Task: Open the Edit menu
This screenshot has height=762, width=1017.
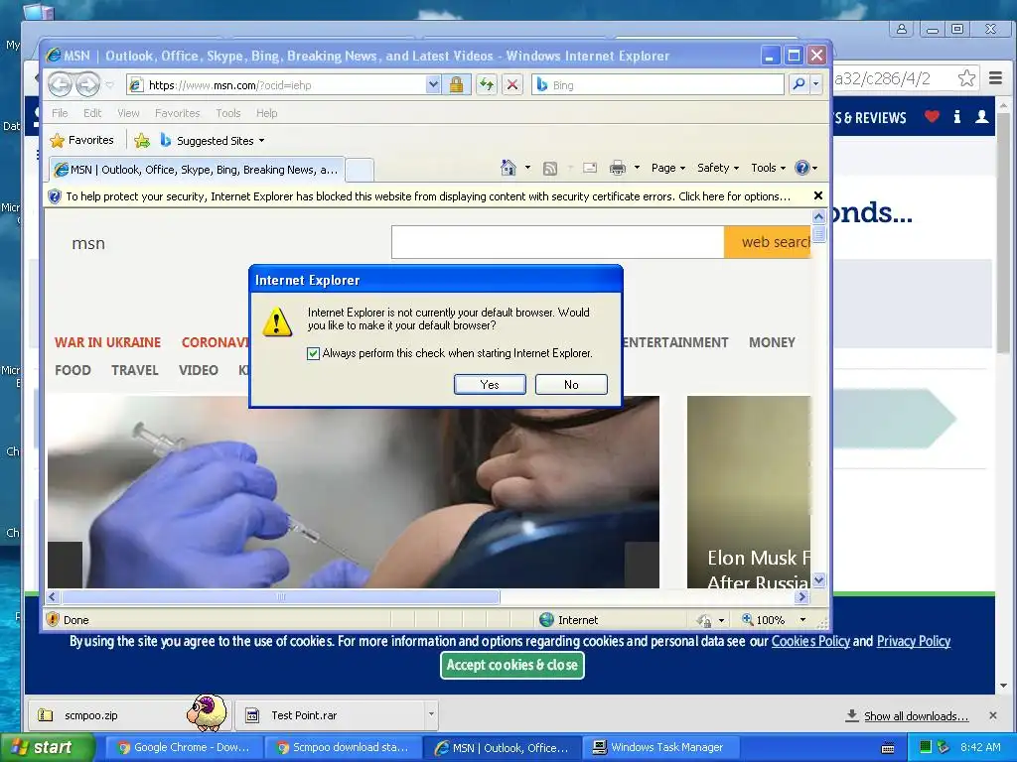Action: pyautogui.click(x=92, y=113)
